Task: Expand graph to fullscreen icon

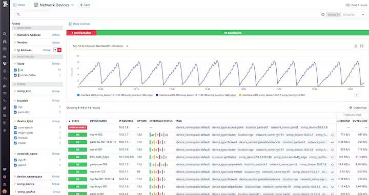Action: pyautogui.click(x=362, y=46)
